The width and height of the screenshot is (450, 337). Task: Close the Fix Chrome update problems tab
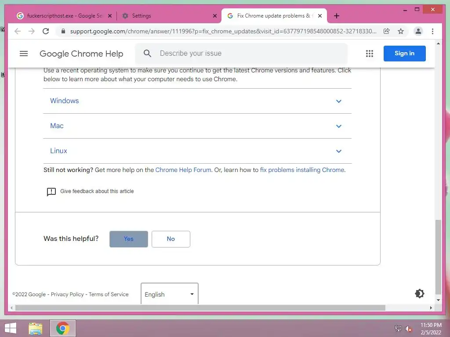(320, 16)
